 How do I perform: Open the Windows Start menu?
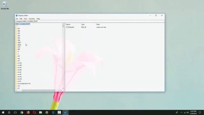pos(3,112)
